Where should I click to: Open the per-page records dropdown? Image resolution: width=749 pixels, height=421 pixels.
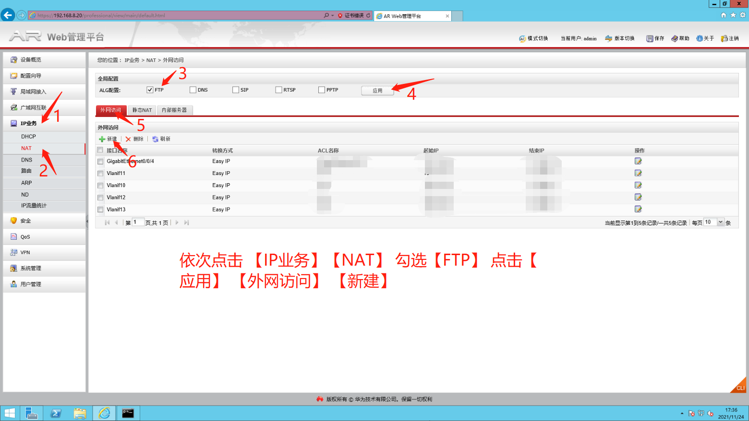720,222
